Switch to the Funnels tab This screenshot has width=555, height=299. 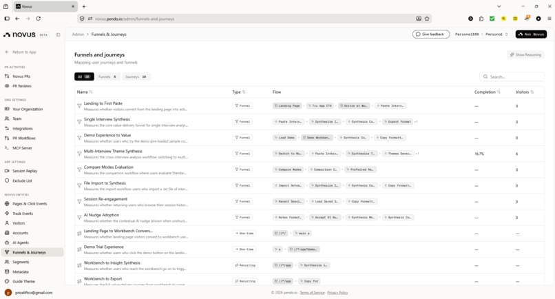pyautogui.click(x=107, y=76)
